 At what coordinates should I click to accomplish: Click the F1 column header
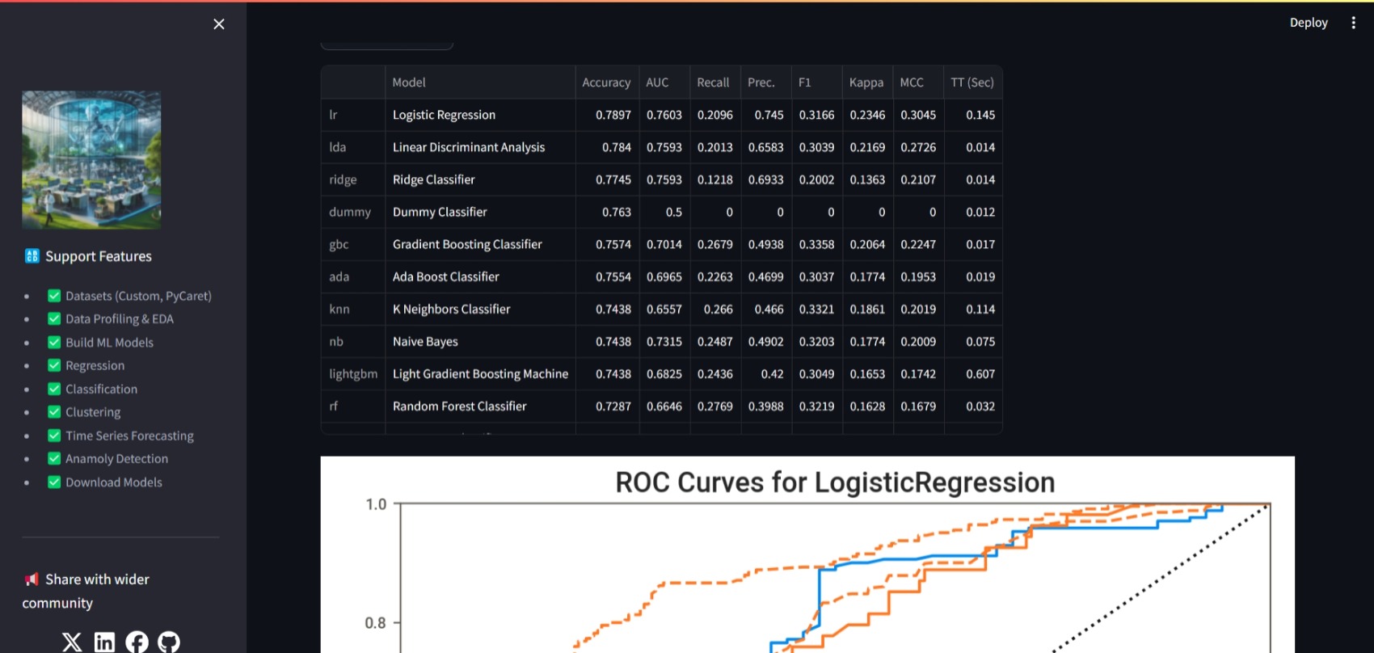coord(804,82)
